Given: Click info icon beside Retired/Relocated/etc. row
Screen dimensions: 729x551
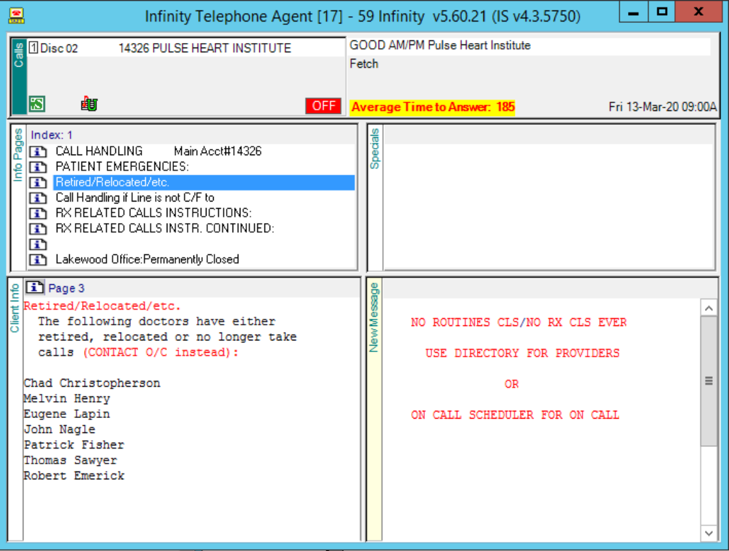Looking at the screenshot, I should click(x=38, y=182).
